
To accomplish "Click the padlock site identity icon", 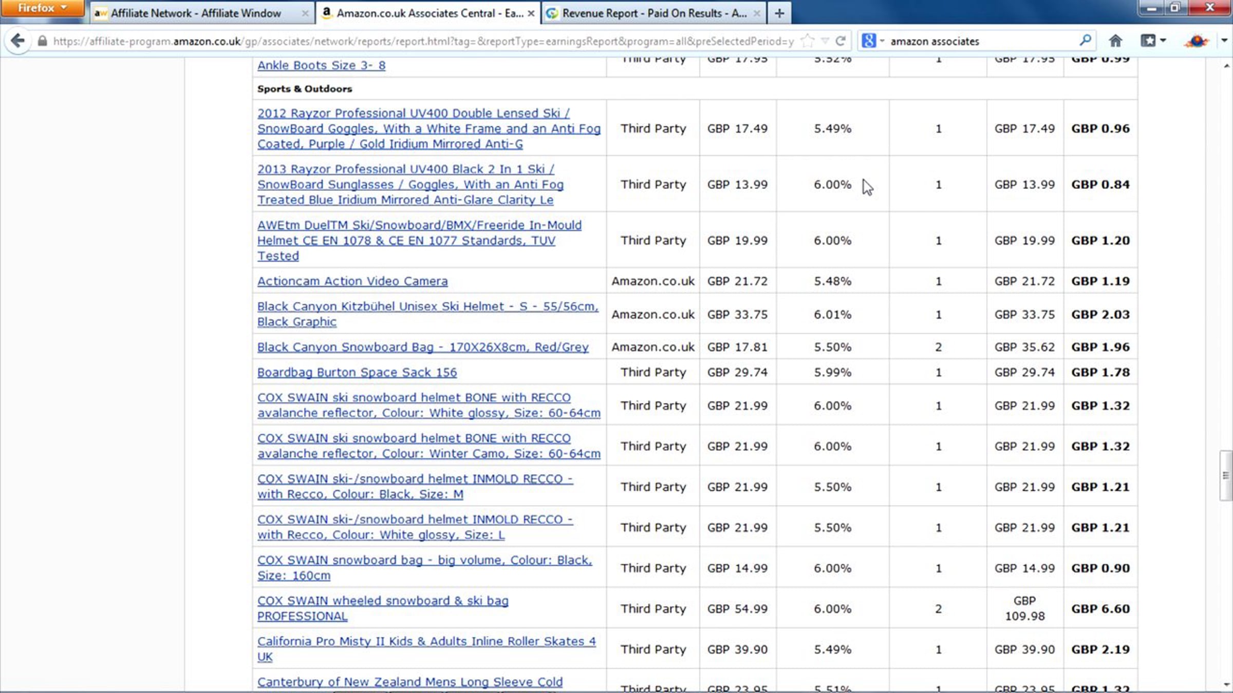I will pyautogui.click(x=43, y=41).
